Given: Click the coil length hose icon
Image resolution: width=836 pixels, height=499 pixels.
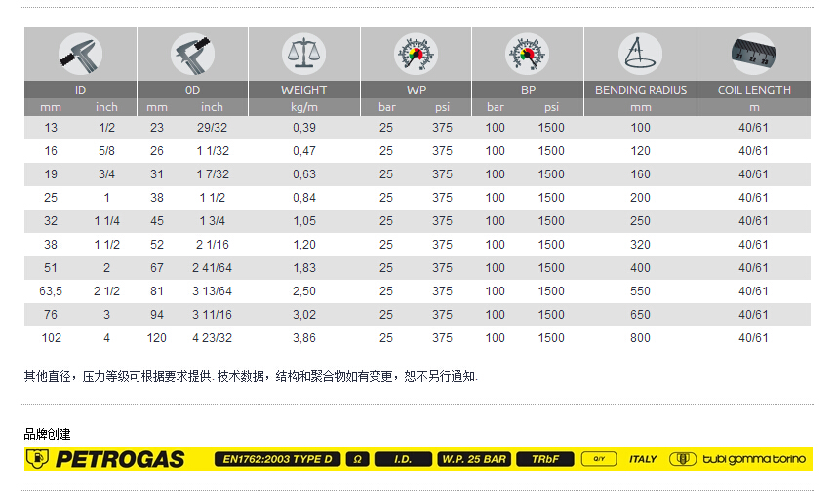Looking at the screenshot, I should 753,54.
